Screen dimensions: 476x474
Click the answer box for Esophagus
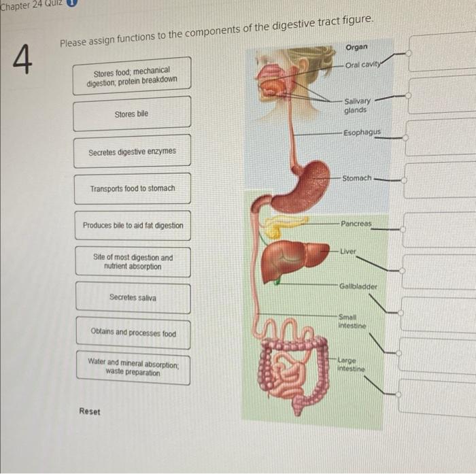(x=441, y=137)
